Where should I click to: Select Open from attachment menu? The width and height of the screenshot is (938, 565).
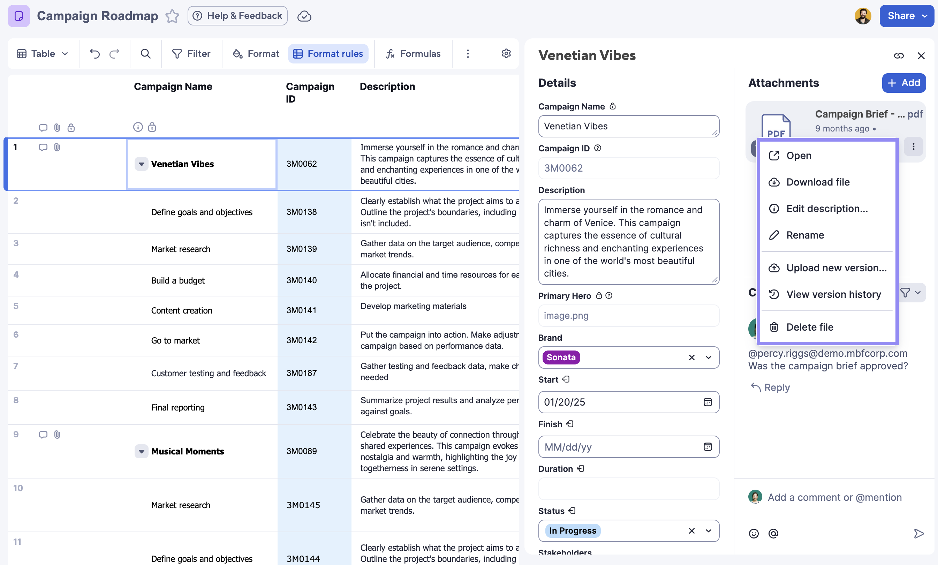(x=827, y=156)
